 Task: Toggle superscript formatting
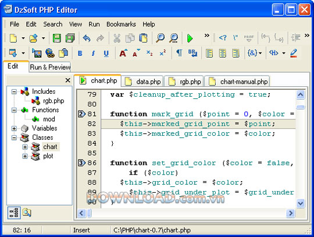163,53
